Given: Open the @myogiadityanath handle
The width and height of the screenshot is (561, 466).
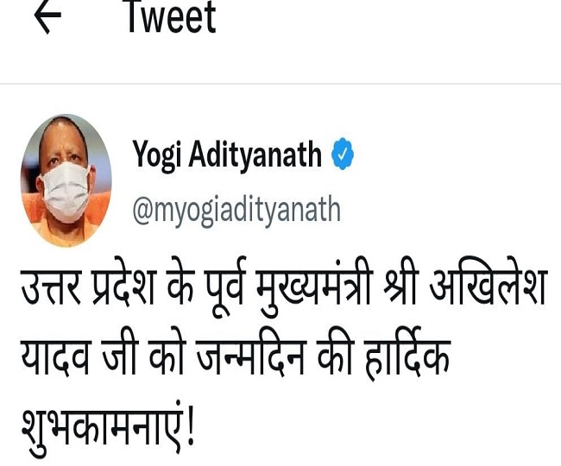Looking at the screenshot, I should point(236,211).
